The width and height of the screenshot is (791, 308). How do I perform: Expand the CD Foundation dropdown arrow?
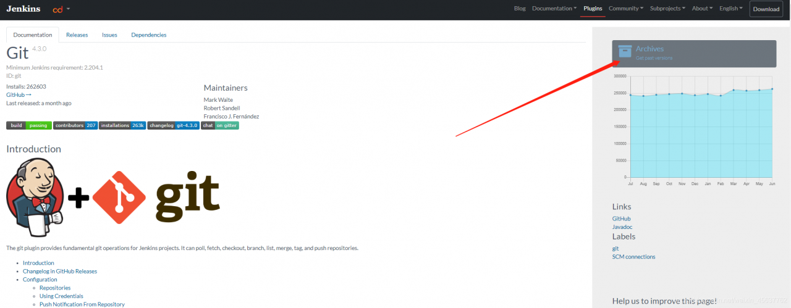click(x=69, y=9)
